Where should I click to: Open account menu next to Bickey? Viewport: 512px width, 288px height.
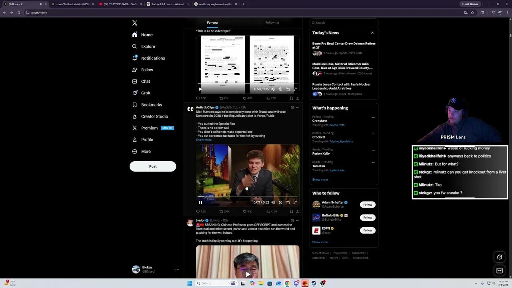[177, 270]
